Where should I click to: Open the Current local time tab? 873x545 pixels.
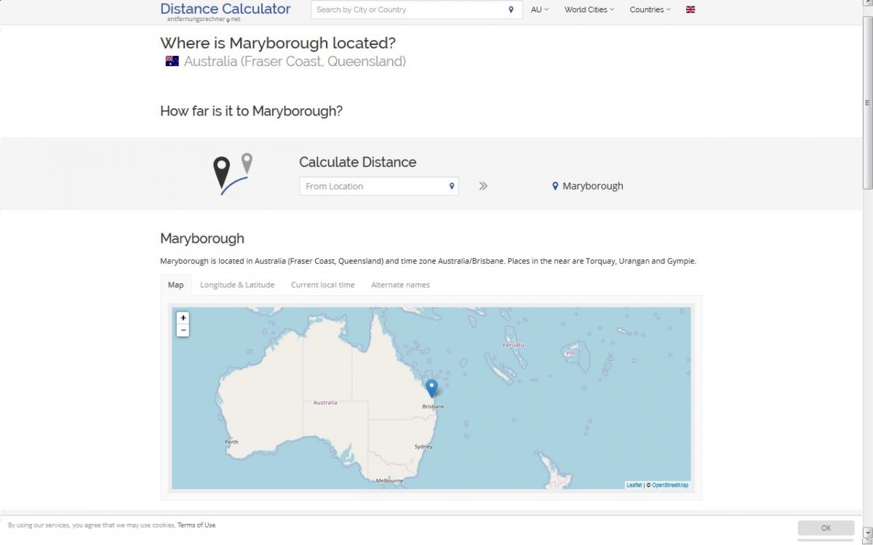[323, 285]
